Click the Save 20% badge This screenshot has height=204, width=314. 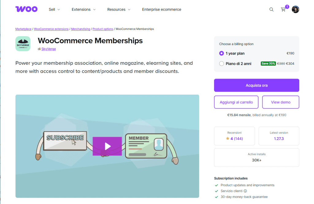(x=268, y=63)
